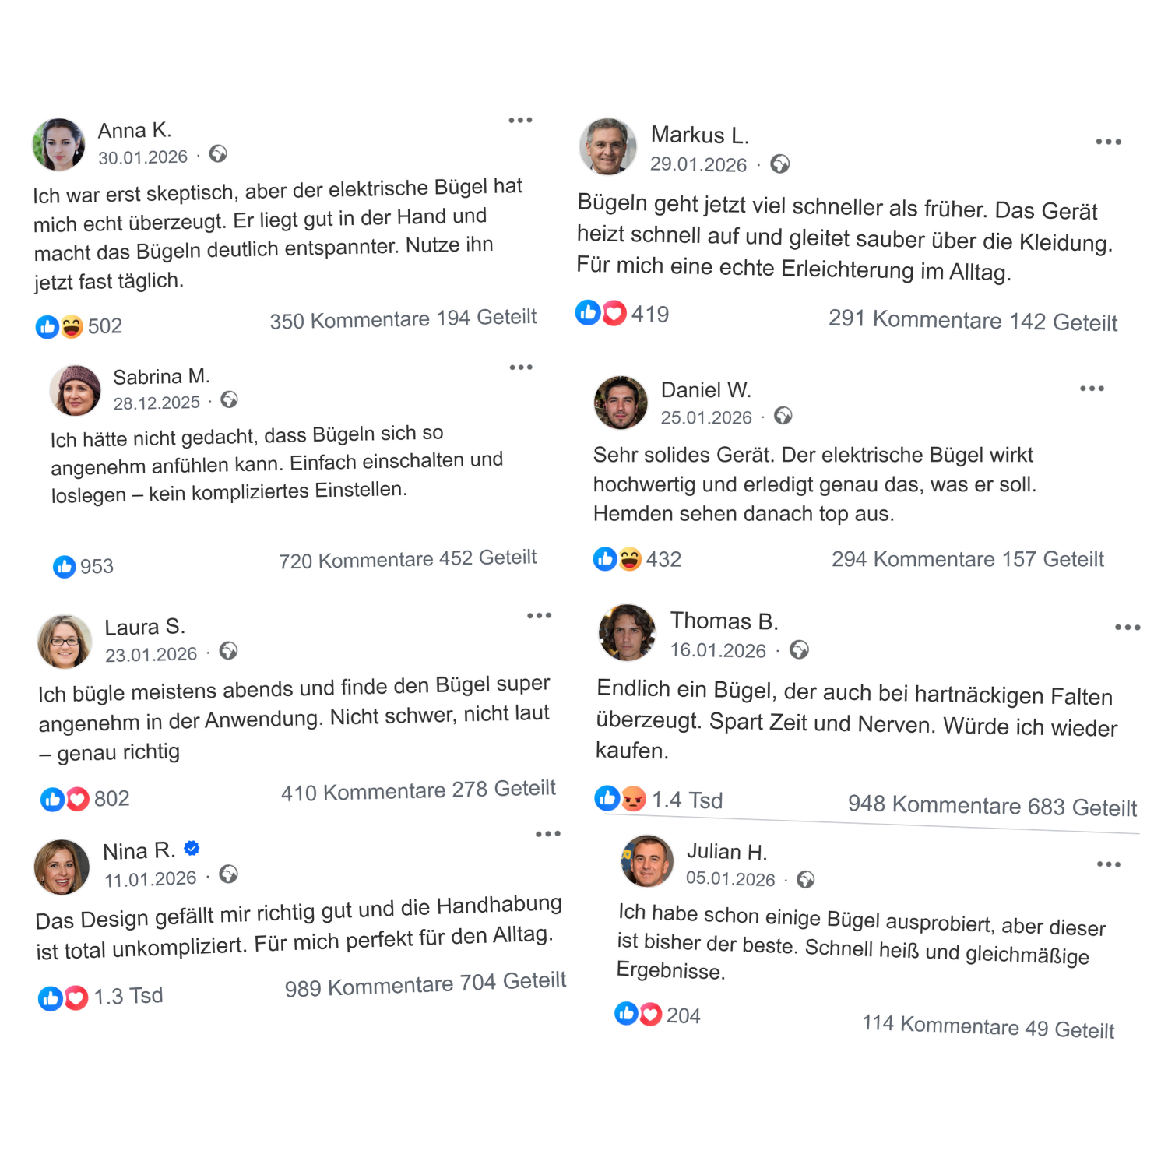
Task: Open Laura S.'s profile name link
Action: (145, 627)
